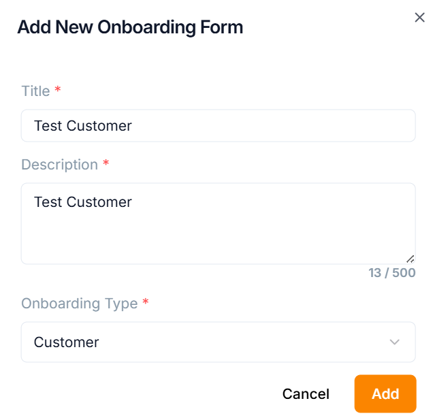Click the 'Add New Onboarding Form' heading

tap(129, 28)
